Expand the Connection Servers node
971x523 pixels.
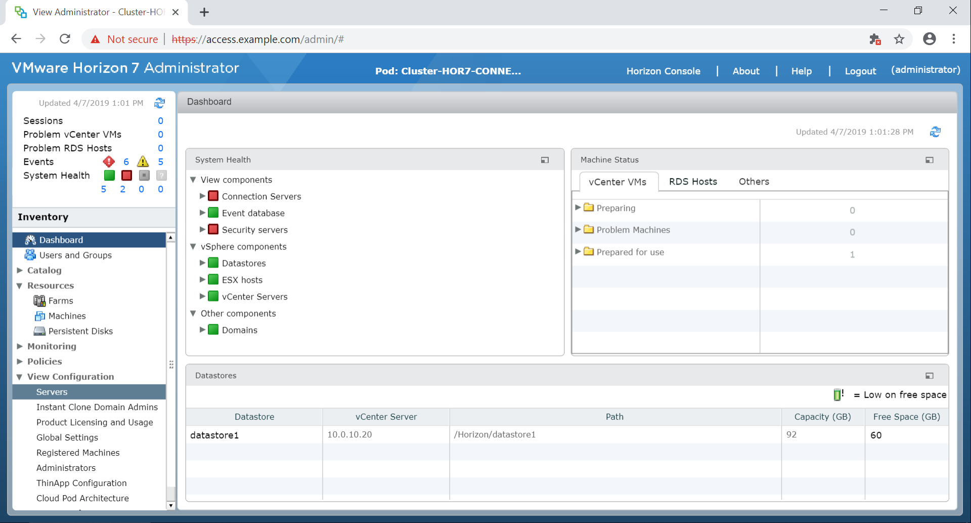click(202, 196)
